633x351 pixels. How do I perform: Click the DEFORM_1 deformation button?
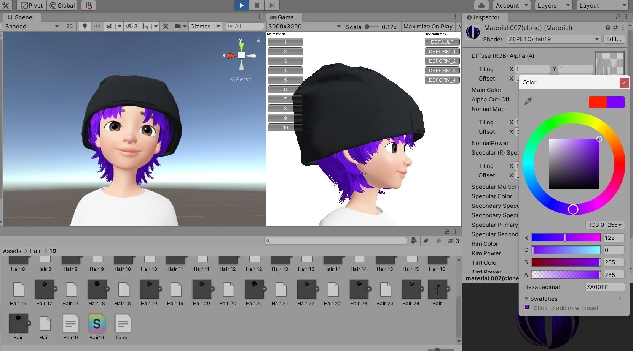coord(442,51)
